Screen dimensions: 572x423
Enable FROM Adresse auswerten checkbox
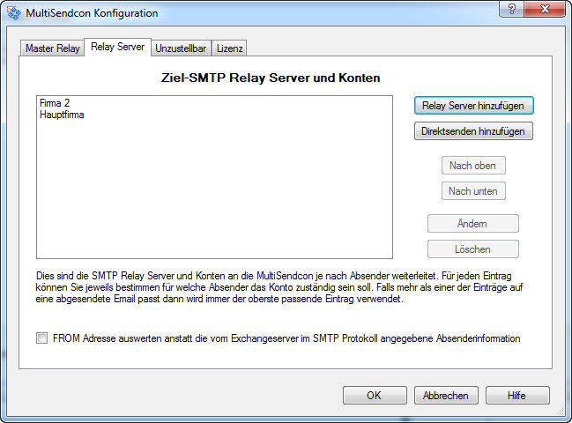coord(41,338)
